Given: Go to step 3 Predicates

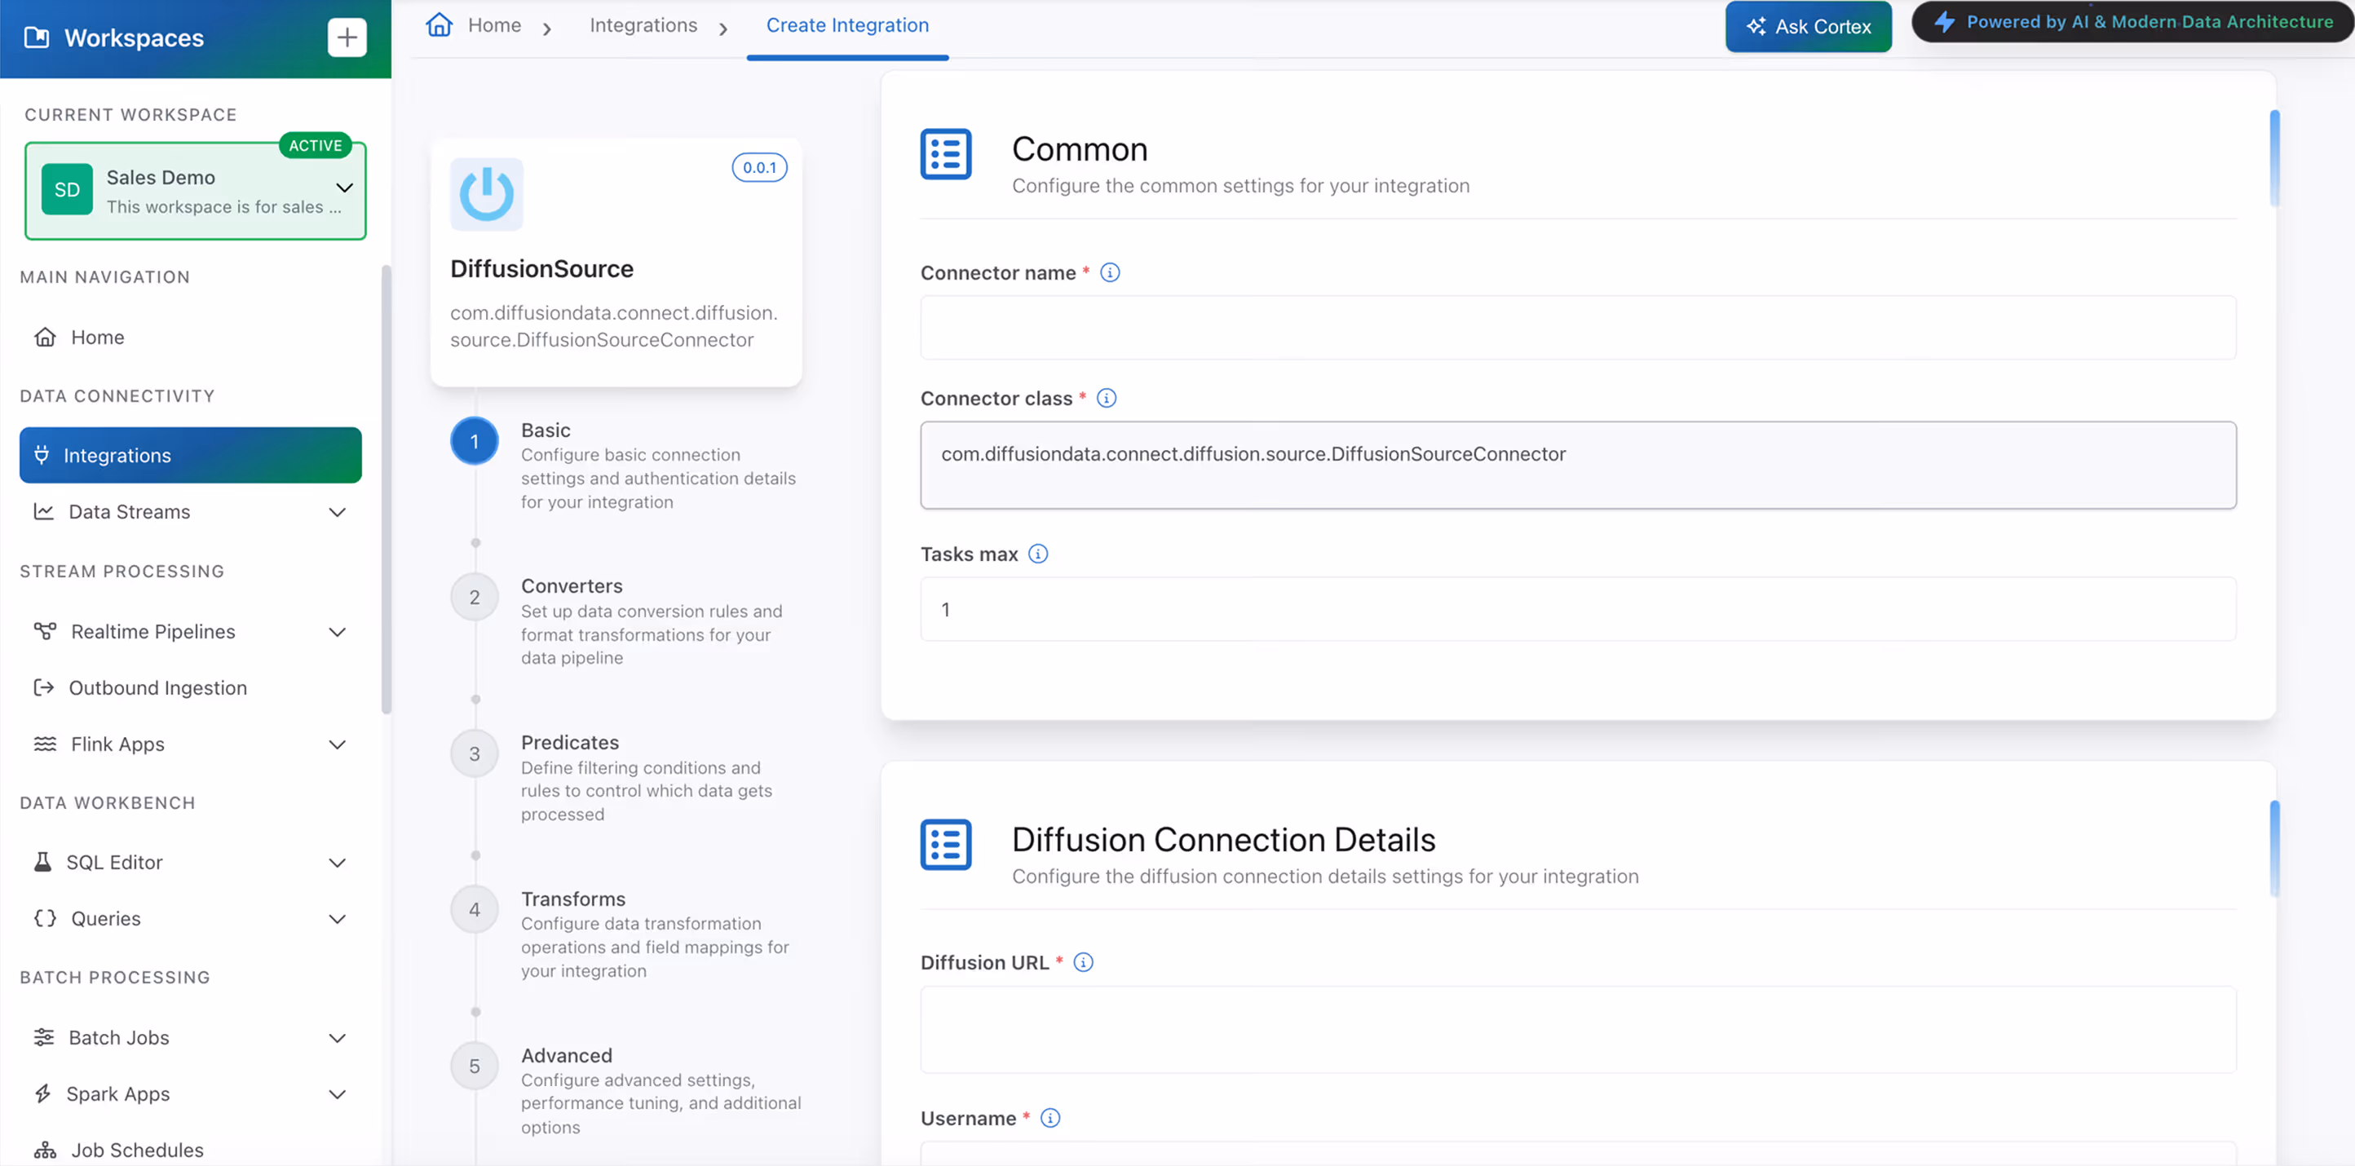Looking at the screenshot, I should (x=475, y=754).
